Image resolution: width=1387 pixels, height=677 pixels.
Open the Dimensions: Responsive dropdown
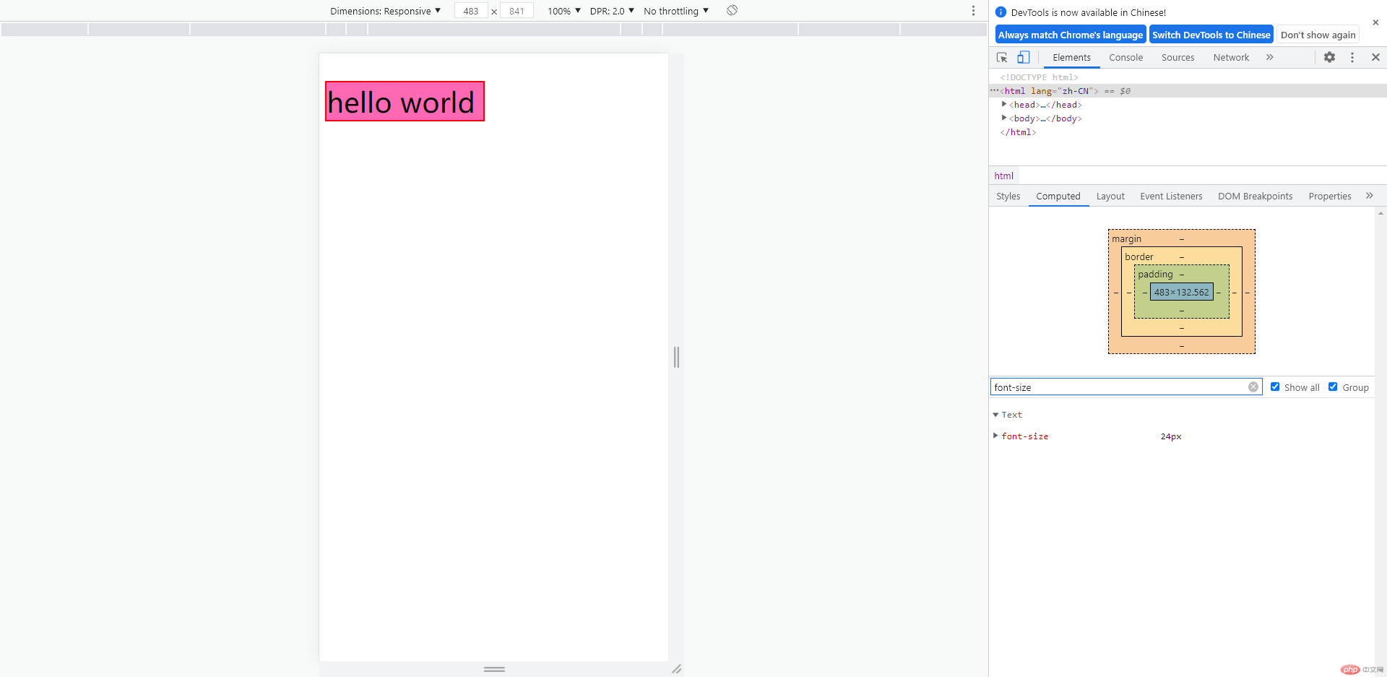(385, 11)
